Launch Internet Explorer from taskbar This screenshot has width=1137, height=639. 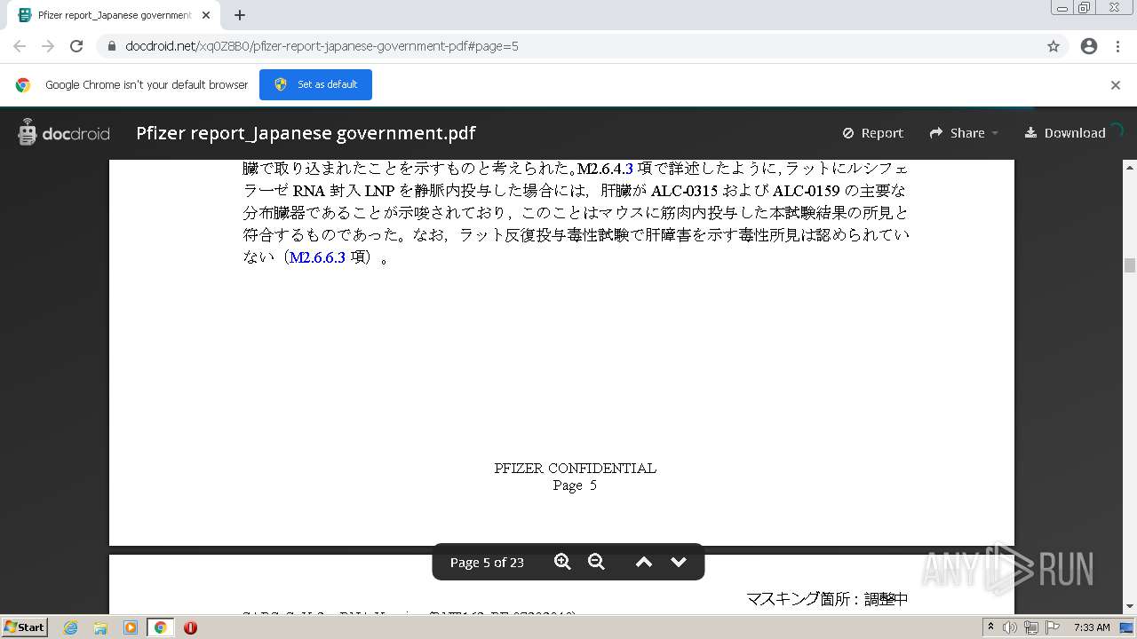(70, 627)
